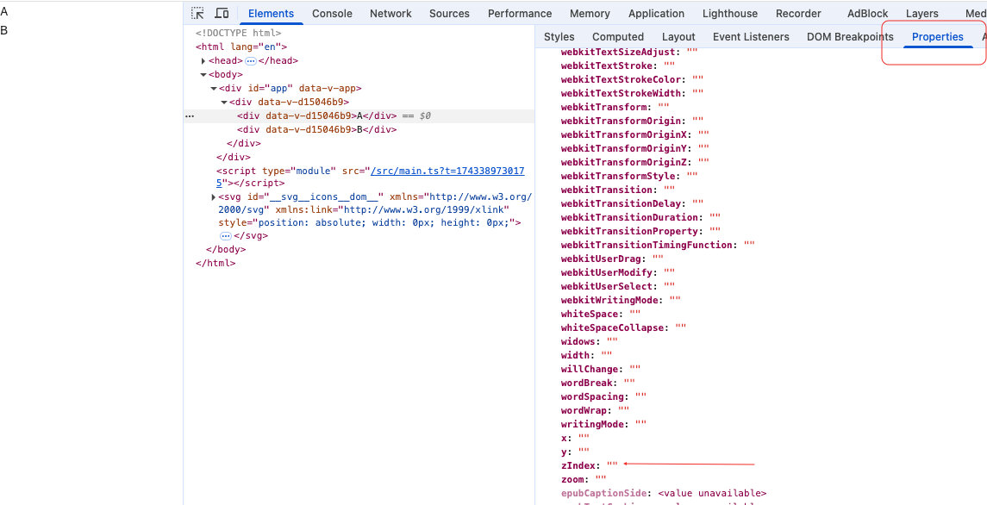The height and width of the screenshot is (505, 987).
Task: Select the html lang="en" node
Action: 241,47
